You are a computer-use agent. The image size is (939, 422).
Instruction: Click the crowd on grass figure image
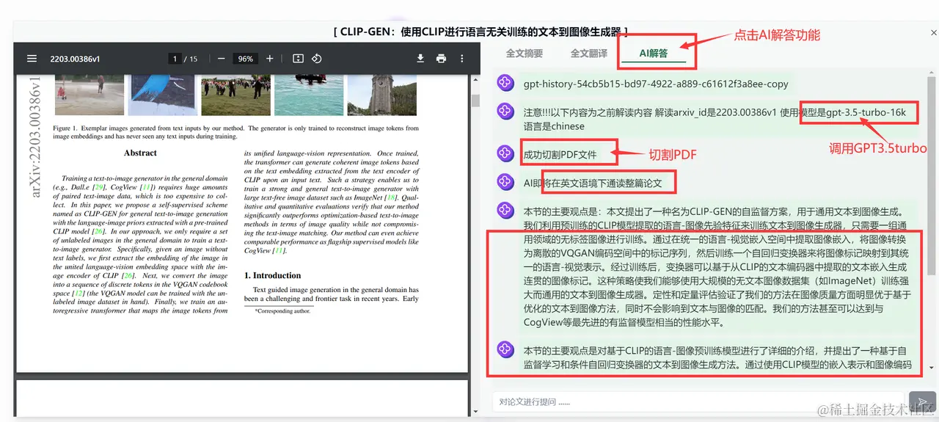pos(235,95)
